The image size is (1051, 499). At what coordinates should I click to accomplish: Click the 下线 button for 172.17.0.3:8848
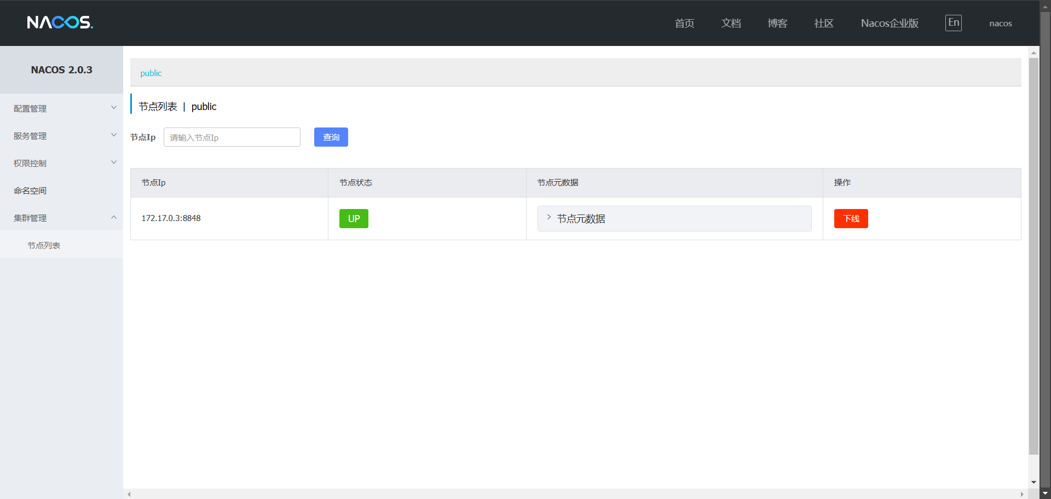[851, 218]
